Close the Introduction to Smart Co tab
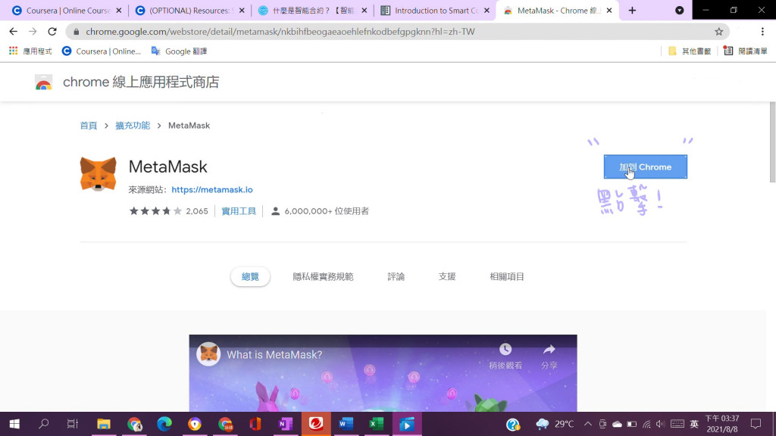 [x=487, y=11]
